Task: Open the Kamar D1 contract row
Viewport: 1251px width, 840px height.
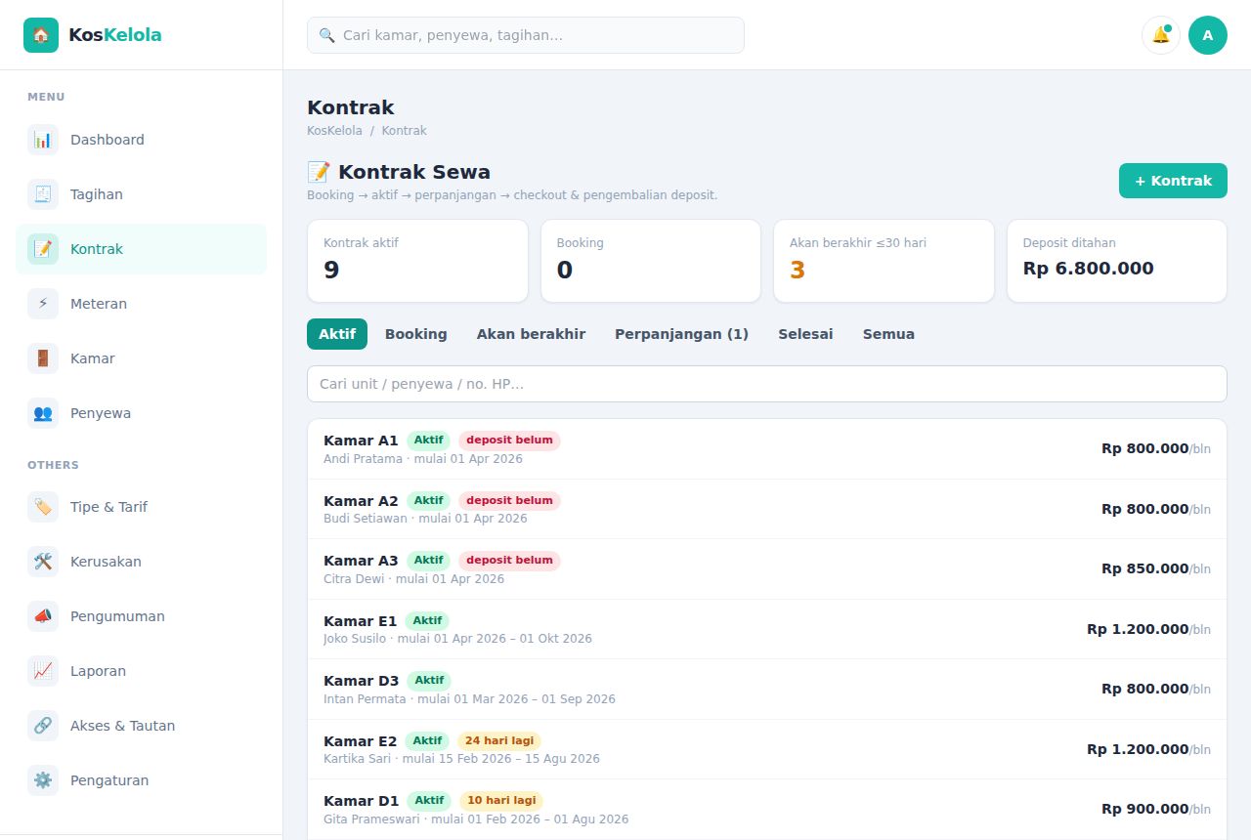Action: pyautogui.click(x=767, y=810)
